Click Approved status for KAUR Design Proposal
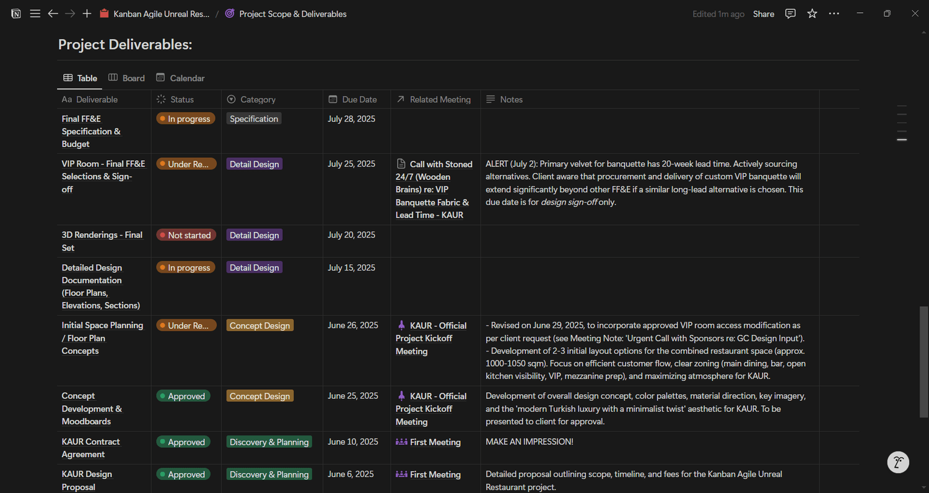Image resolution: width=929 pixels, height=493 pixels. click(x=183, y=474)
